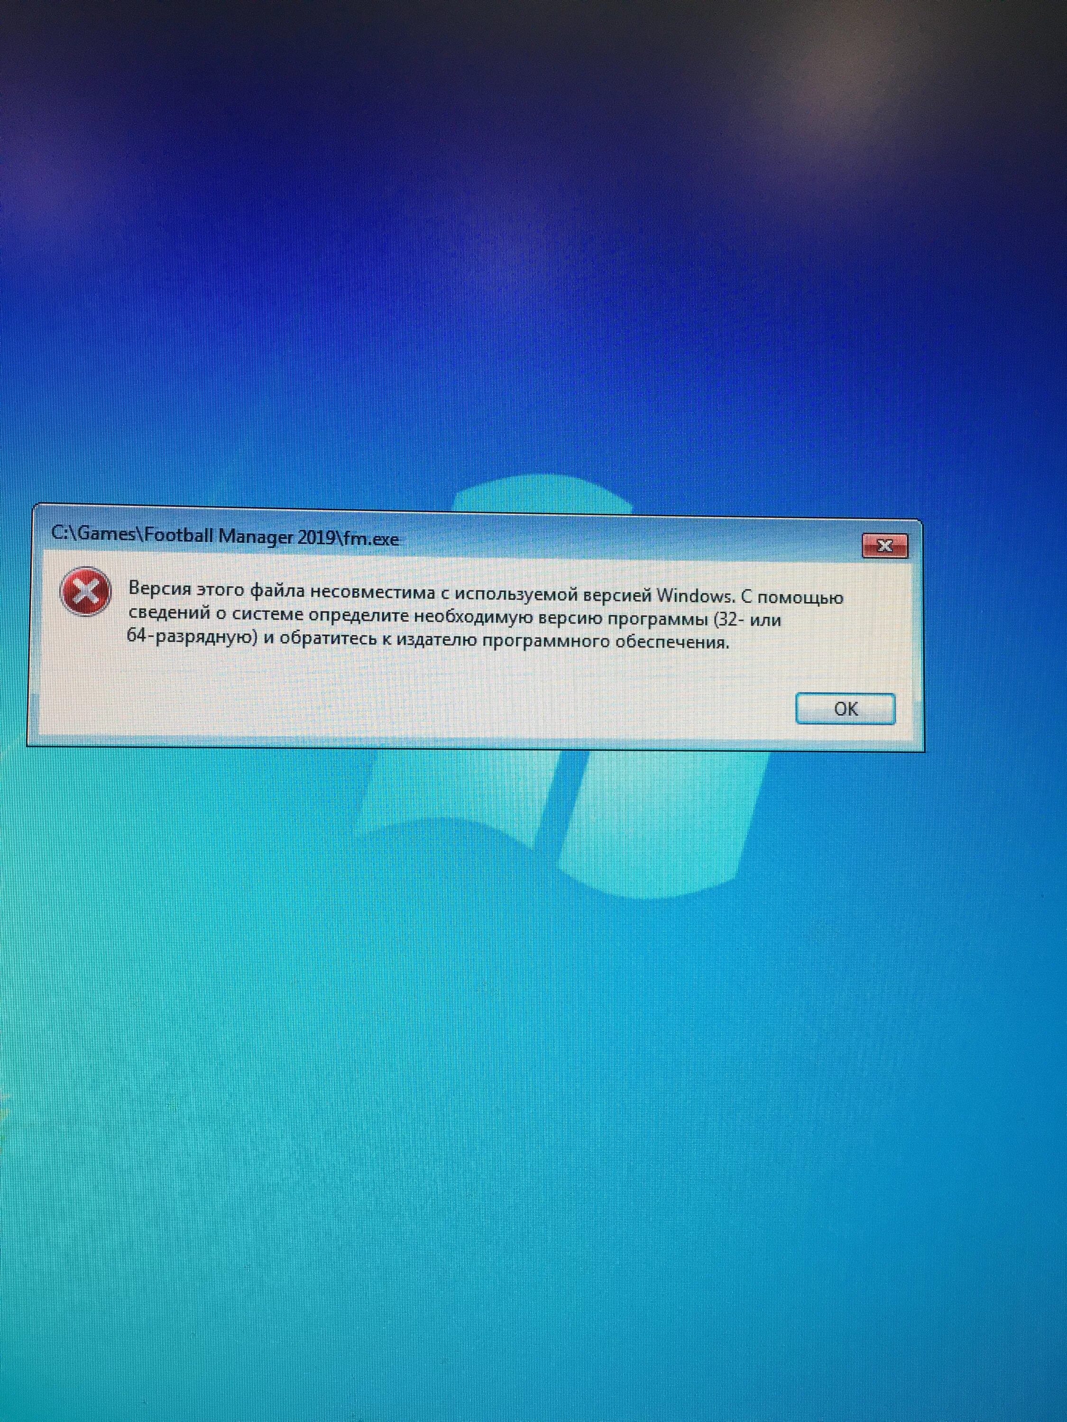
Task: Click Windows desktop to focus taskbar
Action: [533, 1008]
